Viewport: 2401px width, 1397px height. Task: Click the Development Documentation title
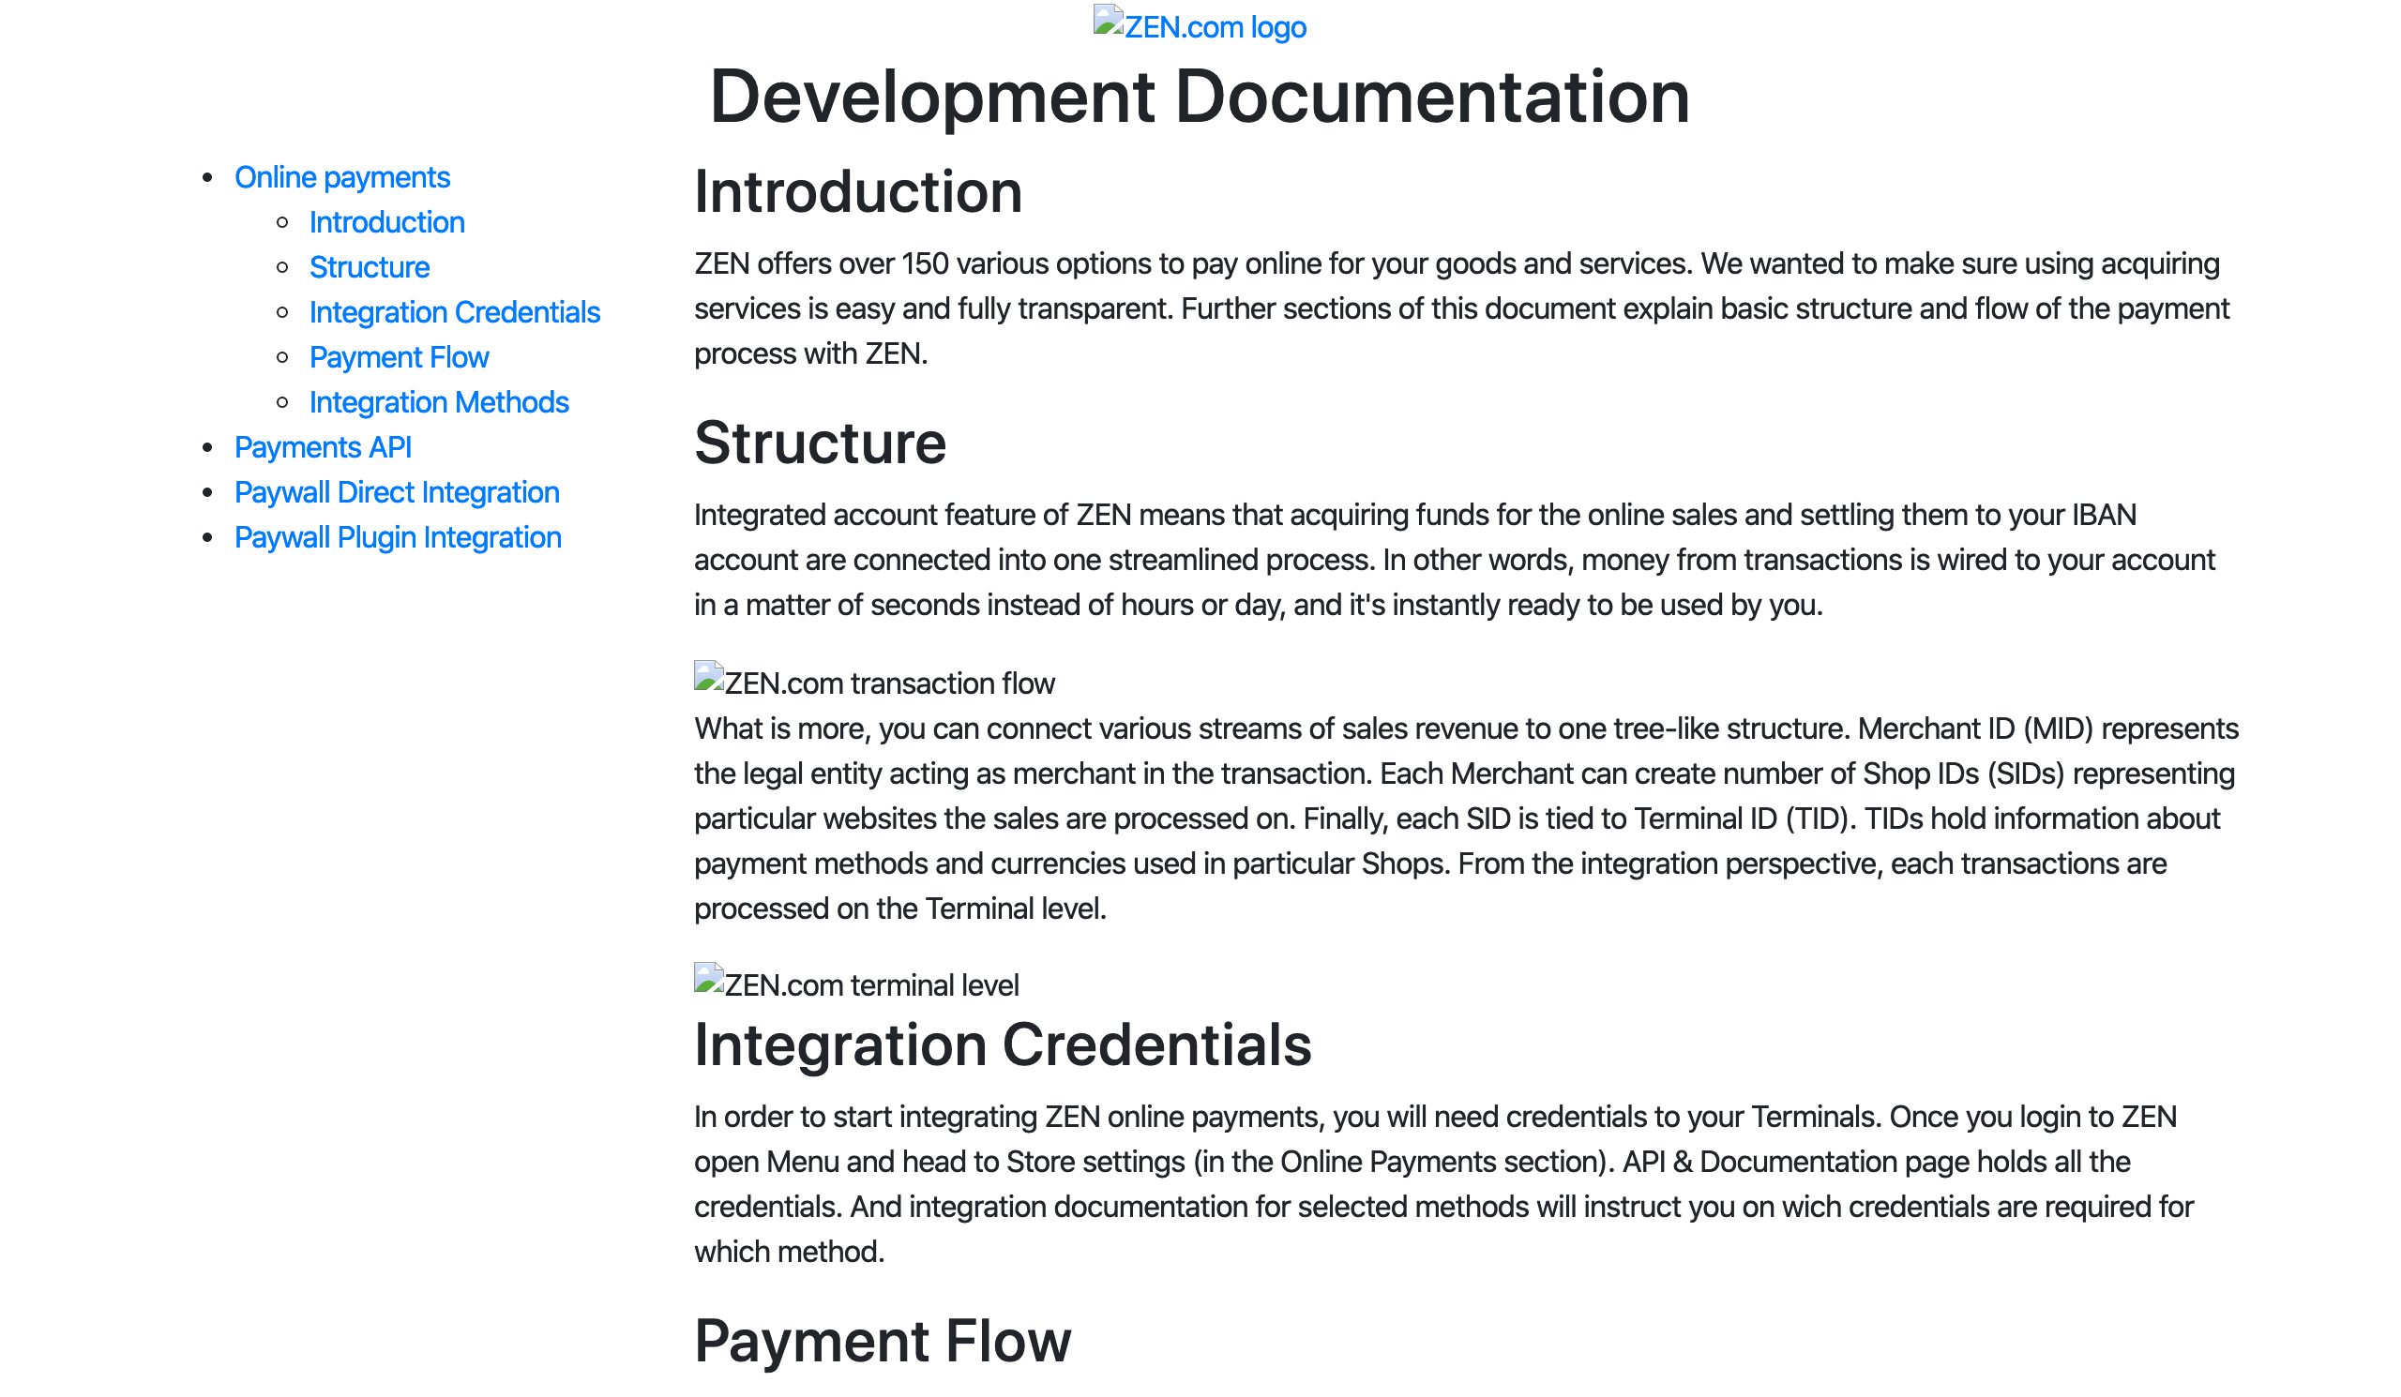click(1200, 97)
